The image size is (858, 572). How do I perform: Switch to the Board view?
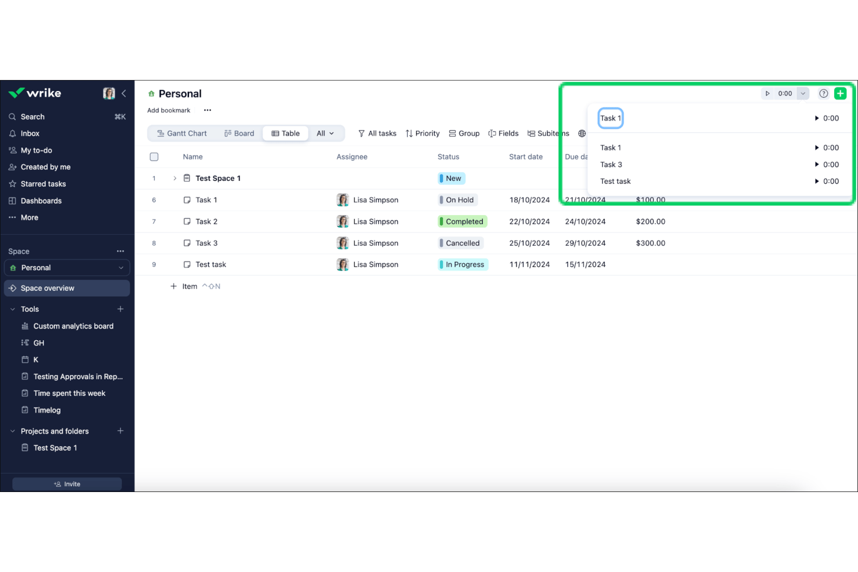click(239, 133)
